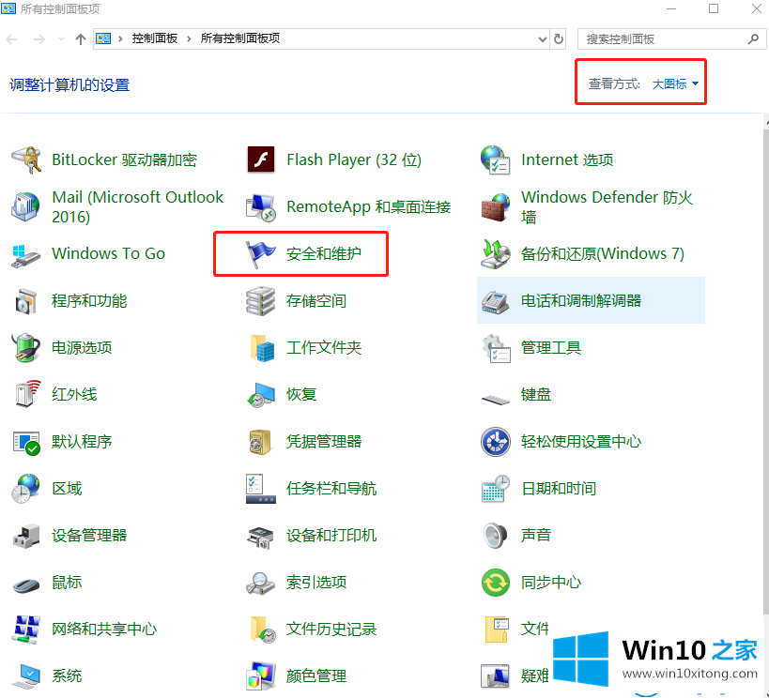The width and height of the screenshot is (769, 698).
Task: Click the search magnifier icon
Action: [x=754, y=38]
